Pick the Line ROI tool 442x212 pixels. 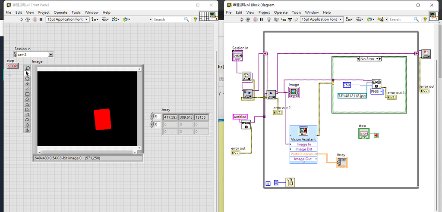28,89
